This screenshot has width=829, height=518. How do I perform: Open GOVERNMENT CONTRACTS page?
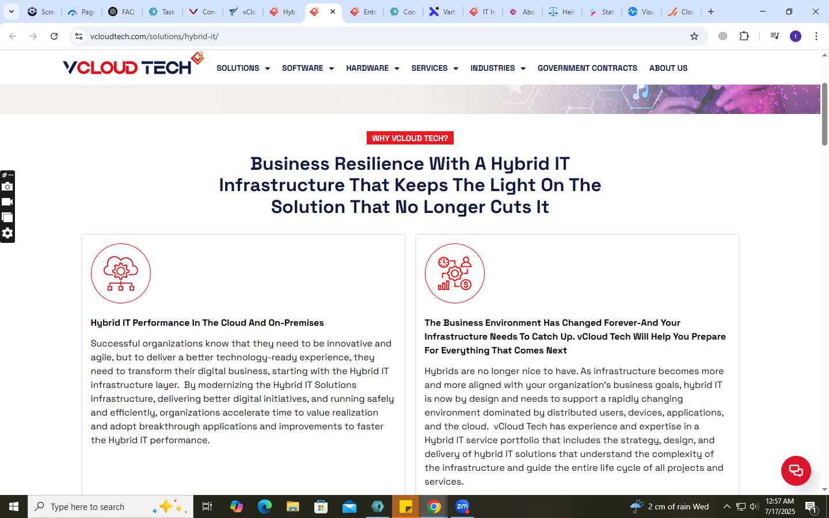[587, 68]
